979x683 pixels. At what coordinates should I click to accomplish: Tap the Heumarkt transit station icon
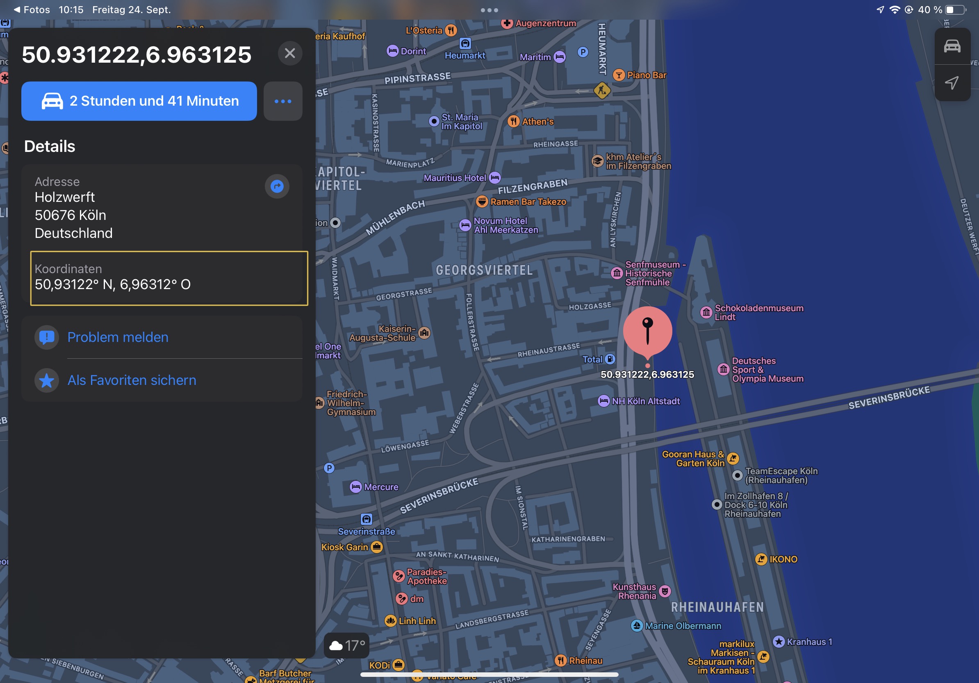point(465,43)
